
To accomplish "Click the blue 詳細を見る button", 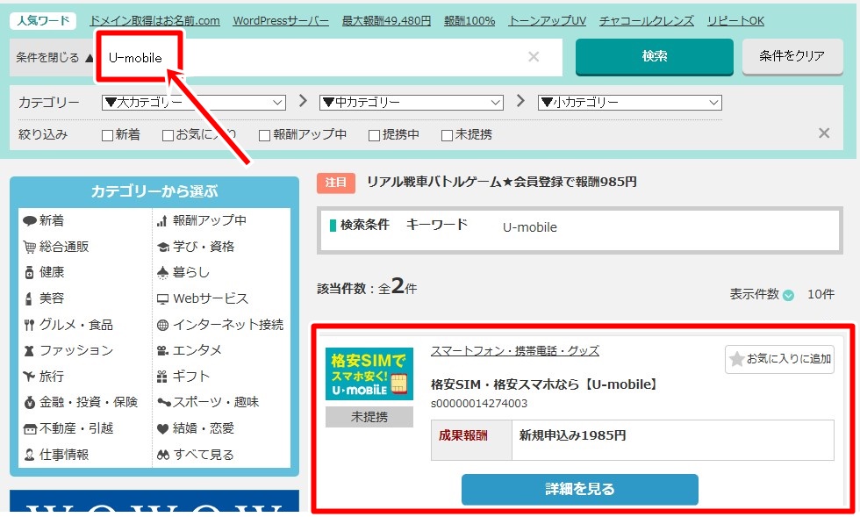I will (580, 489).
